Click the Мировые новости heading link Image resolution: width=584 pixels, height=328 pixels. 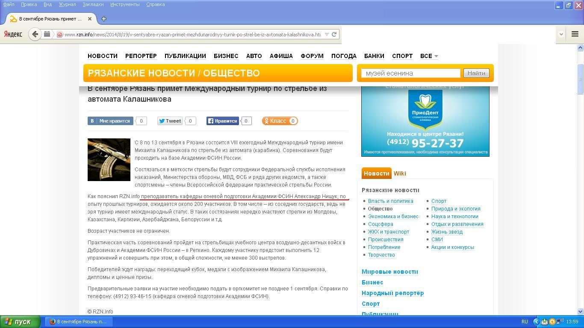[389, 272]
